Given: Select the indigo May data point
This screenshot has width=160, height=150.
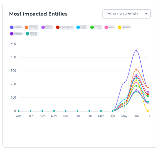Looking at the screenshot, I should point(124,82).
